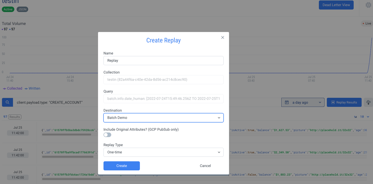Open the Destination dropdown showing Batch Demo
Image resolution: width=373 pixels, height=184 pixels.
pyautogui.click(x=163, y=118)
